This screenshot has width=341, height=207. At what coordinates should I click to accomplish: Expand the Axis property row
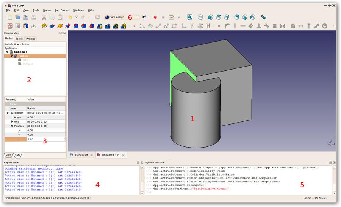[x=12, y=121]
